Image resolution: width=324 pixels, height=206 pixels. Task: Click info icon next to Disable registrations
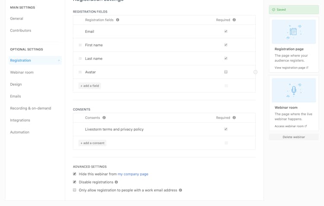pyautogui.click(x=116, y=182)
